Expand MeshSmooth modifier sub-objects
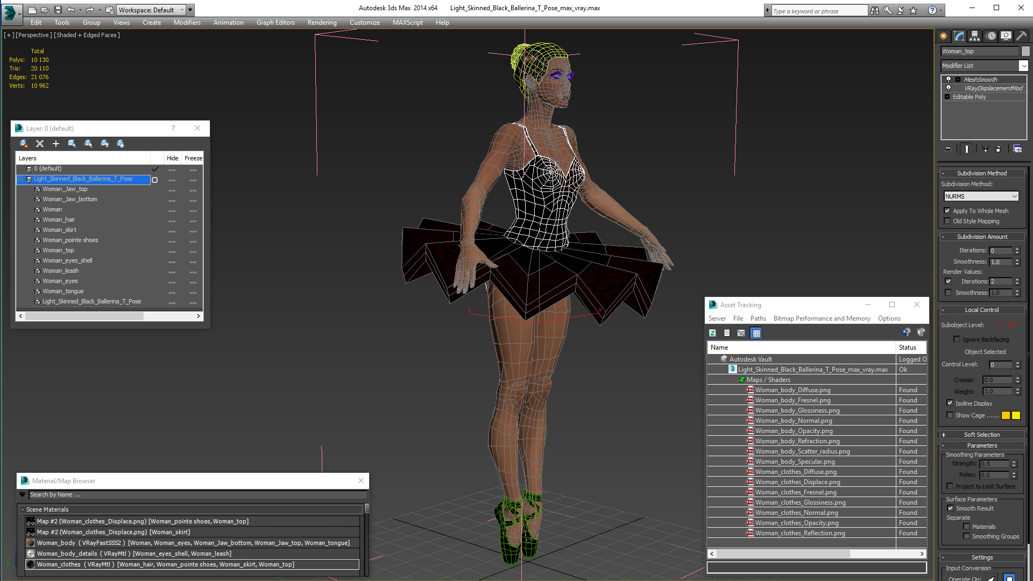The image size is (1033, 581). (x=958, y=80)
